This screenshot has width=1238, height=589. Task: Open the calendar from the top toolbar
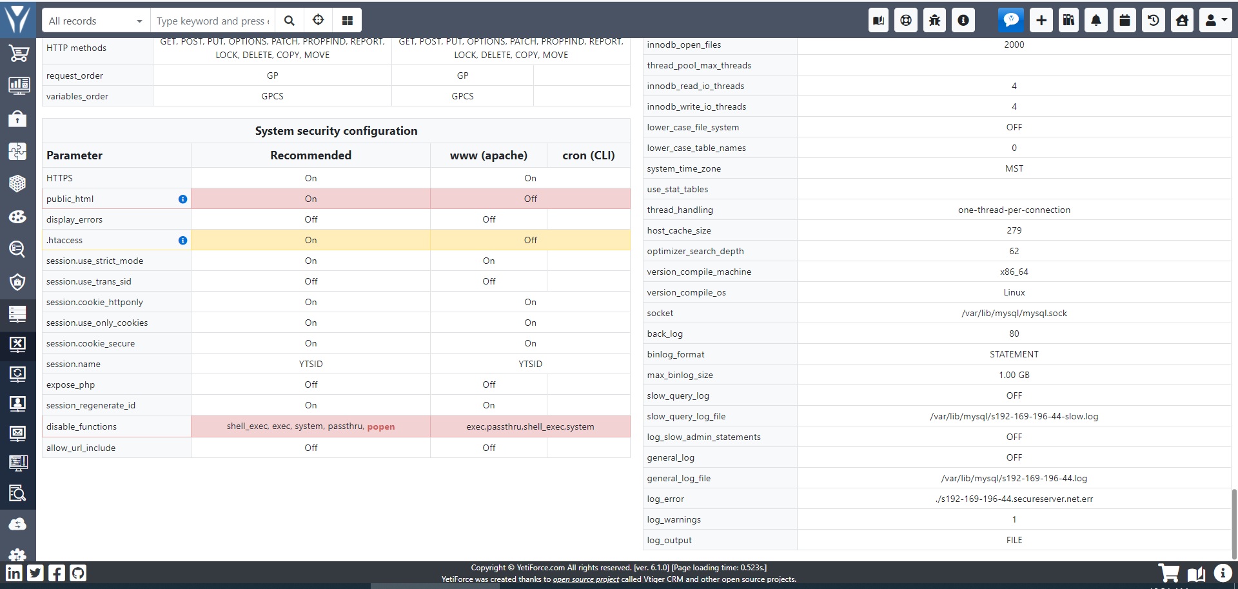(1124, 20)
